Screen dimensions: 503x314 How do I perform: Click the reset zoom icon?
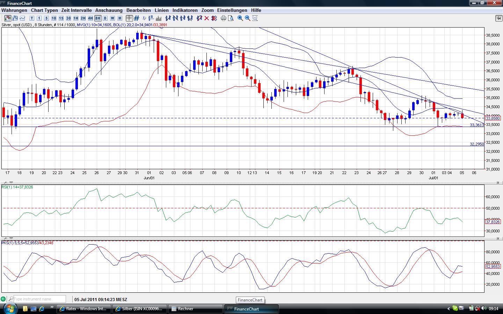[x=255, y=18]
